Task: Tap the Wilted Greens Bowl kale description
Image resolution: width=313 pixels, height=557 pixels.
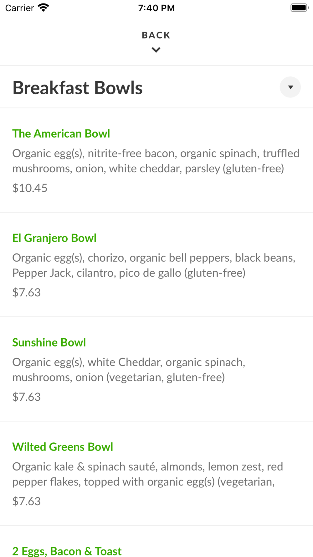Action: coord(147,474)
